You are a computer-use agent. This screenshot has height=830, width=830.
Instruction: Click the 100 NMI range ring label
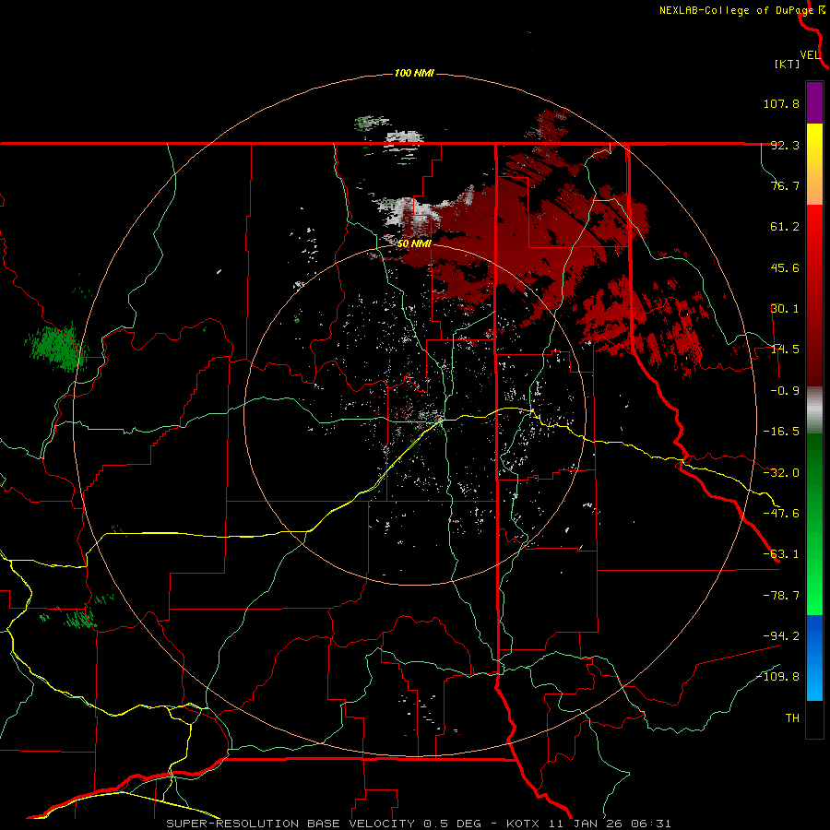tap(414, 73)
